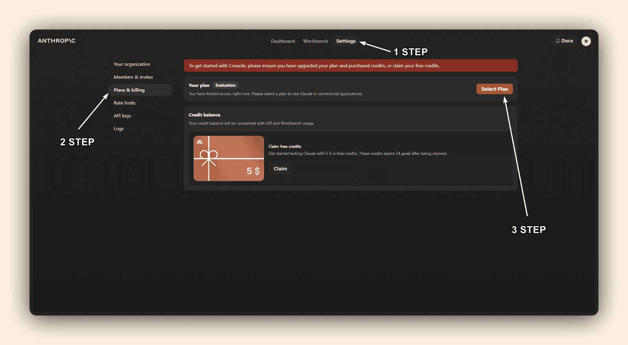628x345 pixels.
Task: Select Plans & billing in the sidebar
Action: click(x=129, y=90)
